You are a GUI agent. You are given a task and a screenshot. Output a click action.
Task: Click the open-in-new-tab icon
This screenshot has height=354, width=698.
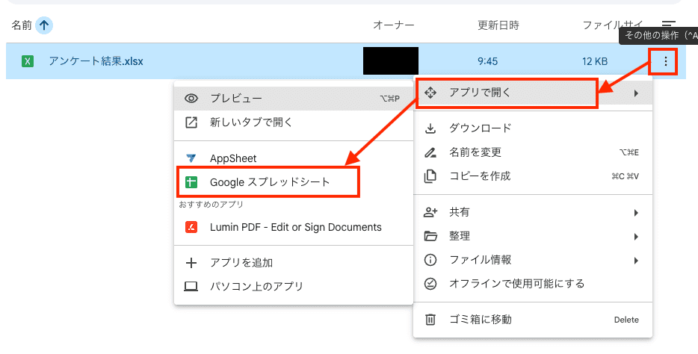click(x=191, y=122)
